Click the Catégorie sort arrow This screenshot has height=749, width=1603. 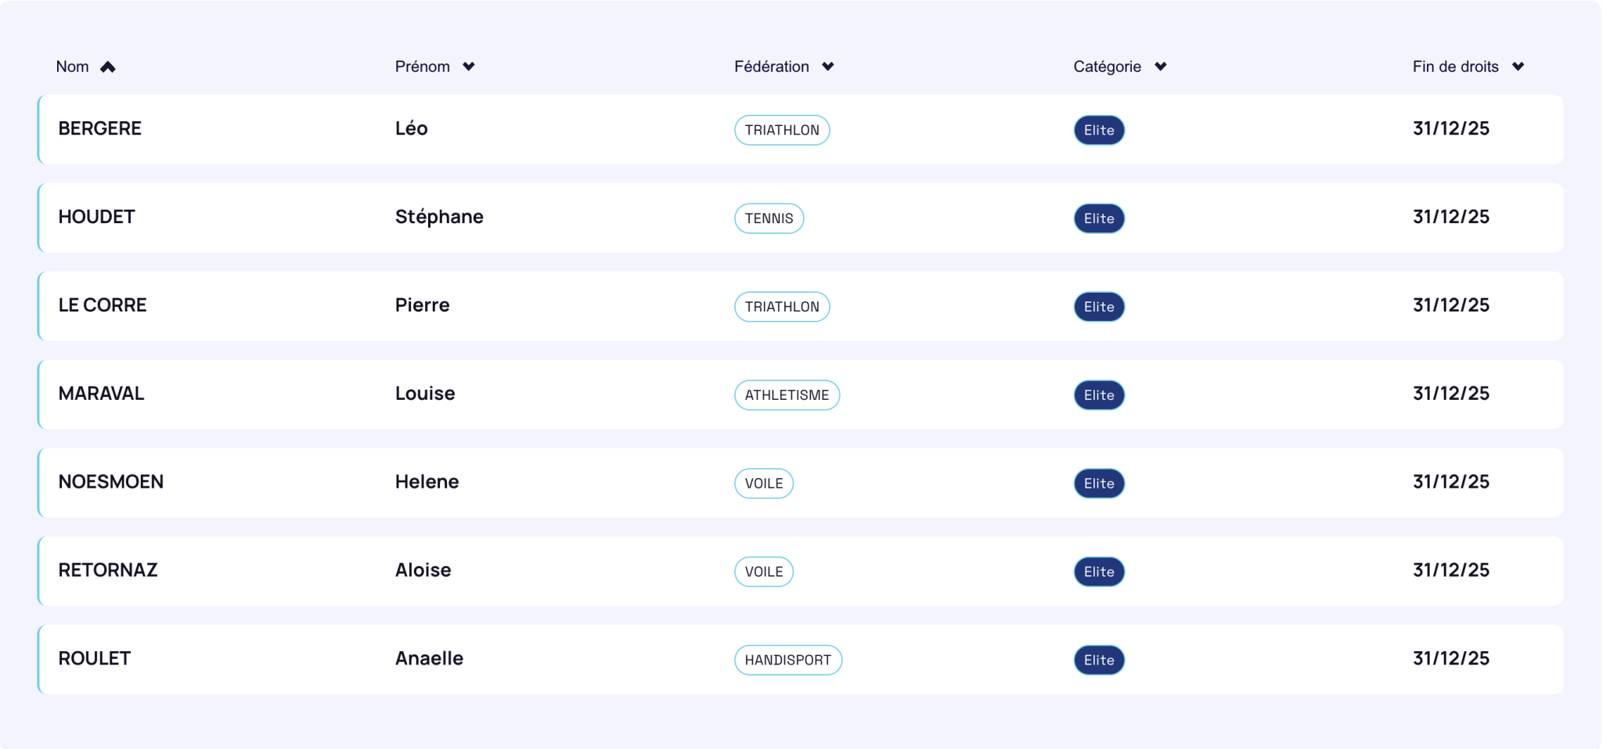tap(1161, 67)
